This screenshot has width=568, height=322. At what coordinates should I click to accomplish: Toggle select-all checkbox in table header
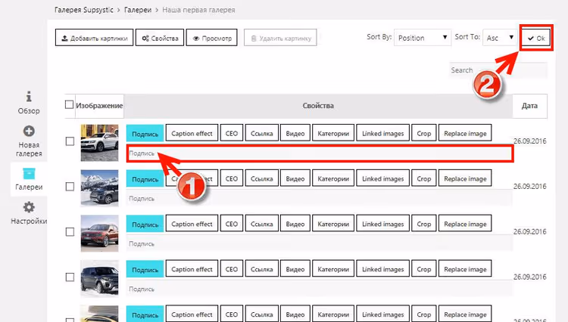(69, 105)
